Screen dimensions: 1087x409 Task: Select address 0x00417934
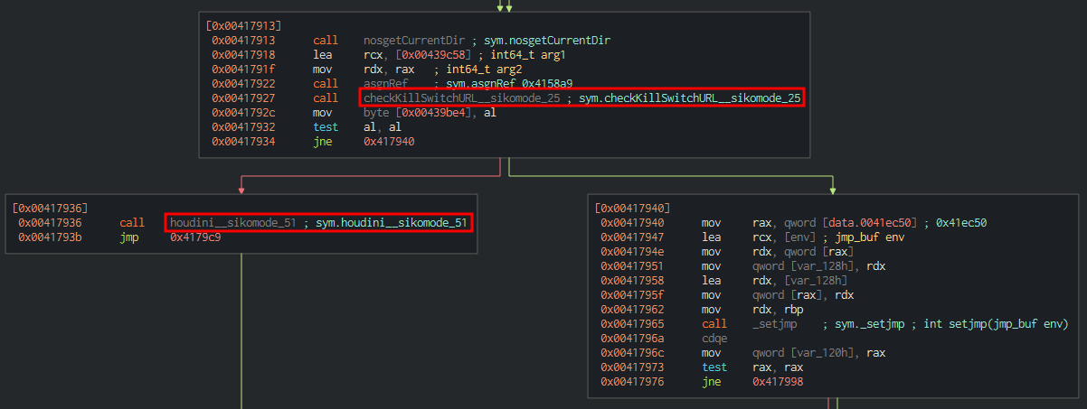(246, 141)
